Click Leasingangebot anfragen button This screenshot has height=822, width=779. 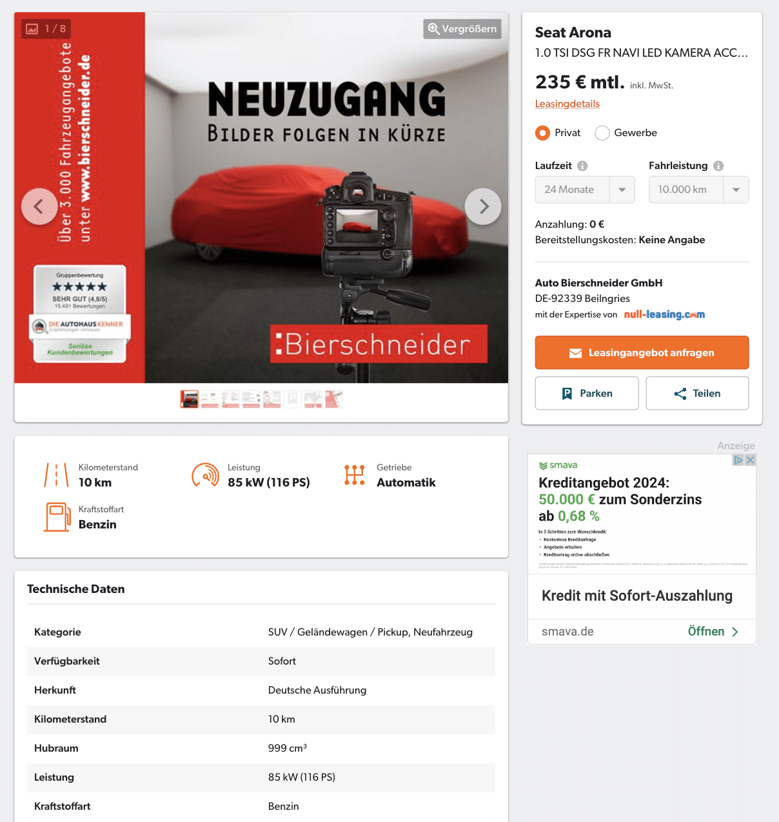(642, 353)
